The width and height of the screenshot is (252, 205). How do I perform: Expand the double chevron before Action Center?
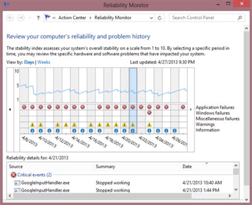tap(54, 18)
